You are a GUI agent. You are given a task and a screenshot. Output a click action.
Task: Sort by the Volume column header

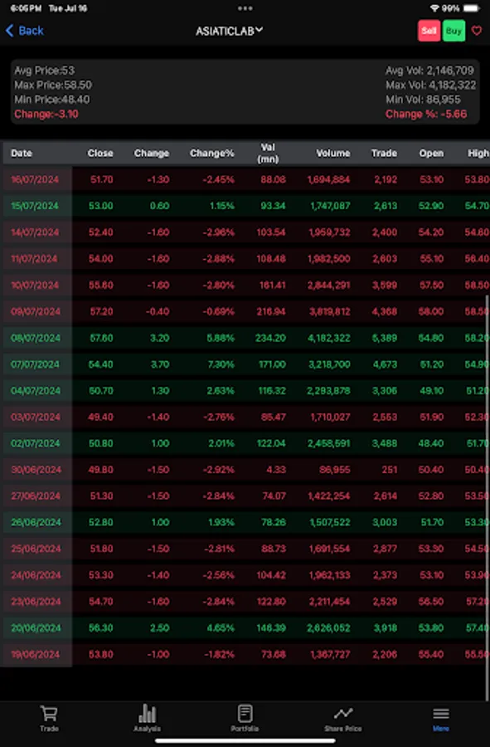pyautogui.click(x=333, y=153)
